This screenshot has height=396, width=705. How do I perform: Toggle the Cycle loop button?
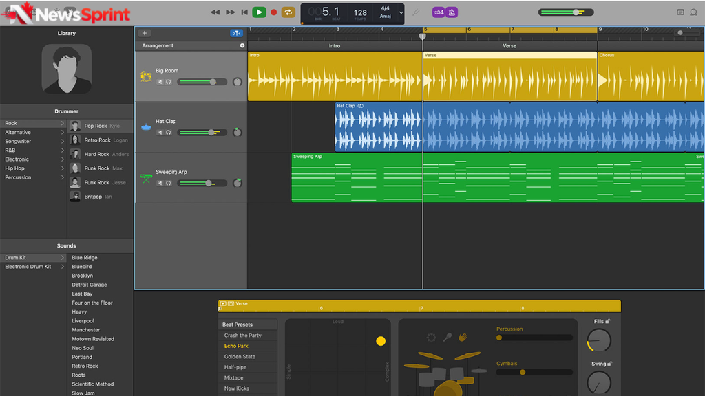pyautogui.click(x=288, y=12)
